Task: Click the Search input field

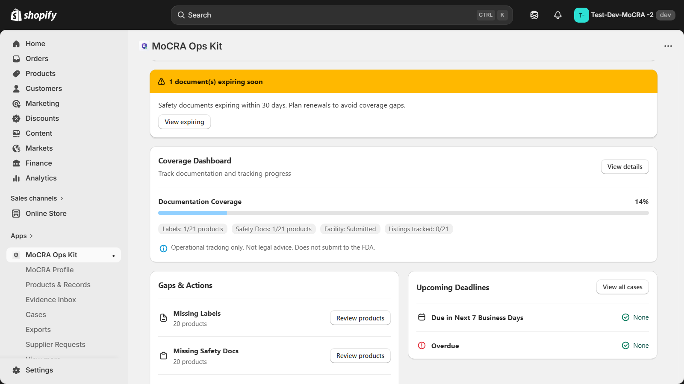Action: 342,15
